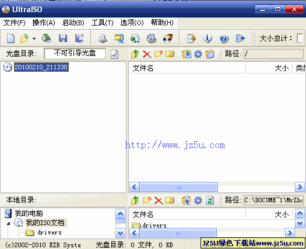Click the Rename icon in the local pane
The image size is (306, 249).
(x=170, y=201)
